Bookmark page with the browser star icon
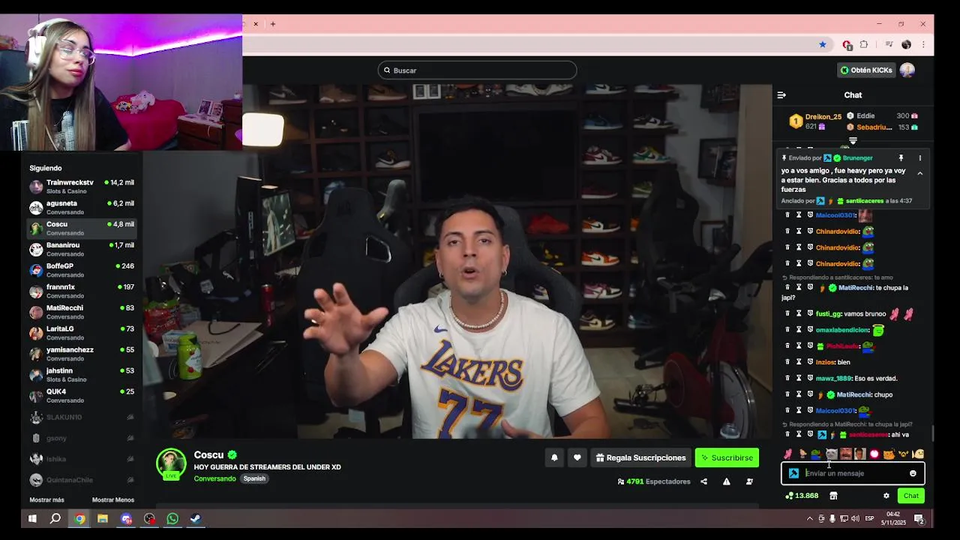This screenshot has width=960, height=540. [x=823, y=45]
